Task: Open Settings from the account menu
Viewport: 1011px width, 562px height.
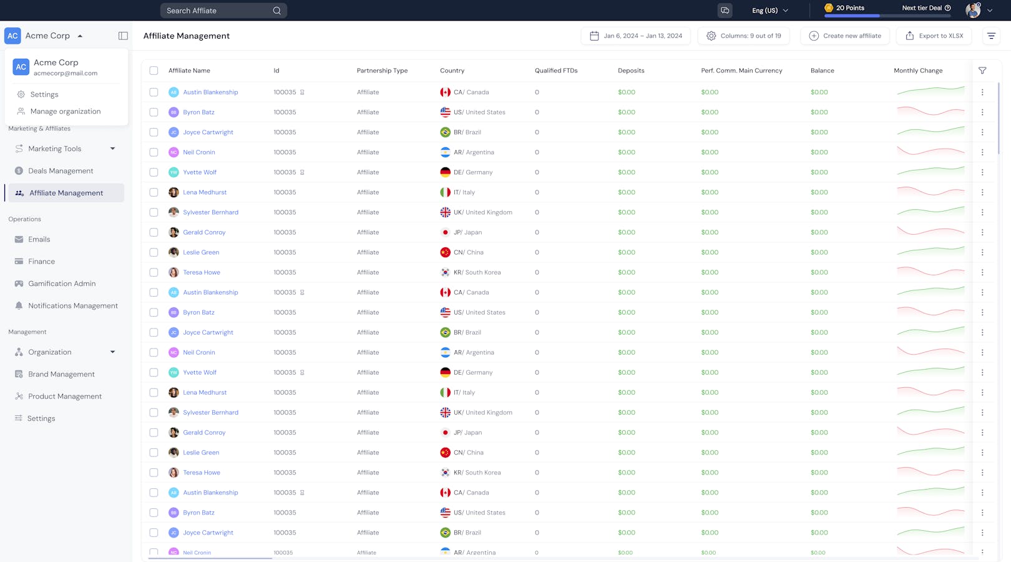Action: [x=45, y=94]
